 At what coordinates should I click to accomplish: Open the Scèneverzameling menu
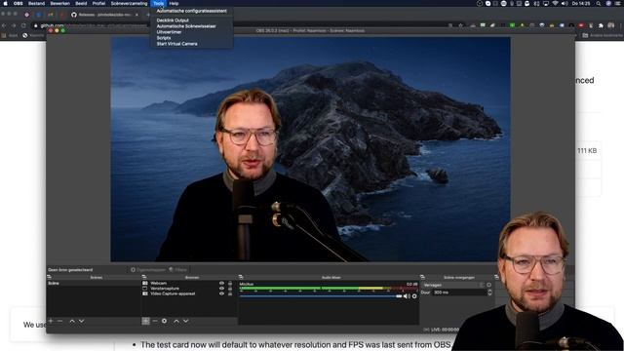[x=129, y=3]
